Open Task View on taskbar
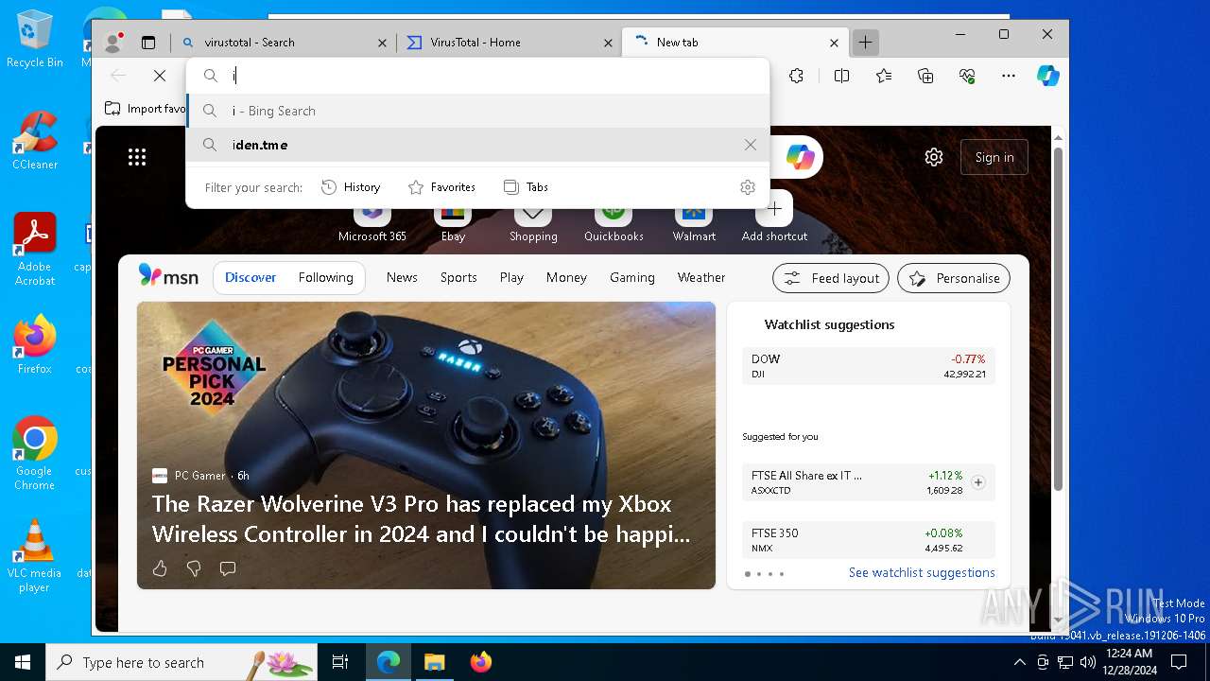 340,662
